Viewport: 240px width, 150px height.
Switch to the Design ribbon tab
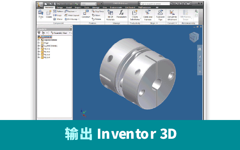coord(60,7)
